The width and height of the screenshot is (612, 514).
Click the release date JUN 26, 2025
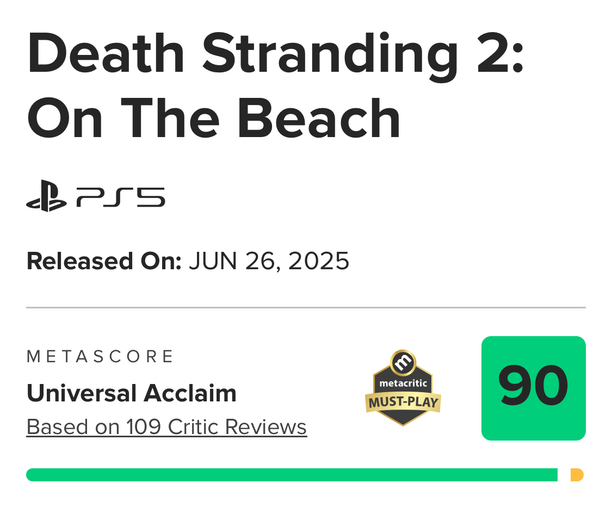click(x=269, y=261)
